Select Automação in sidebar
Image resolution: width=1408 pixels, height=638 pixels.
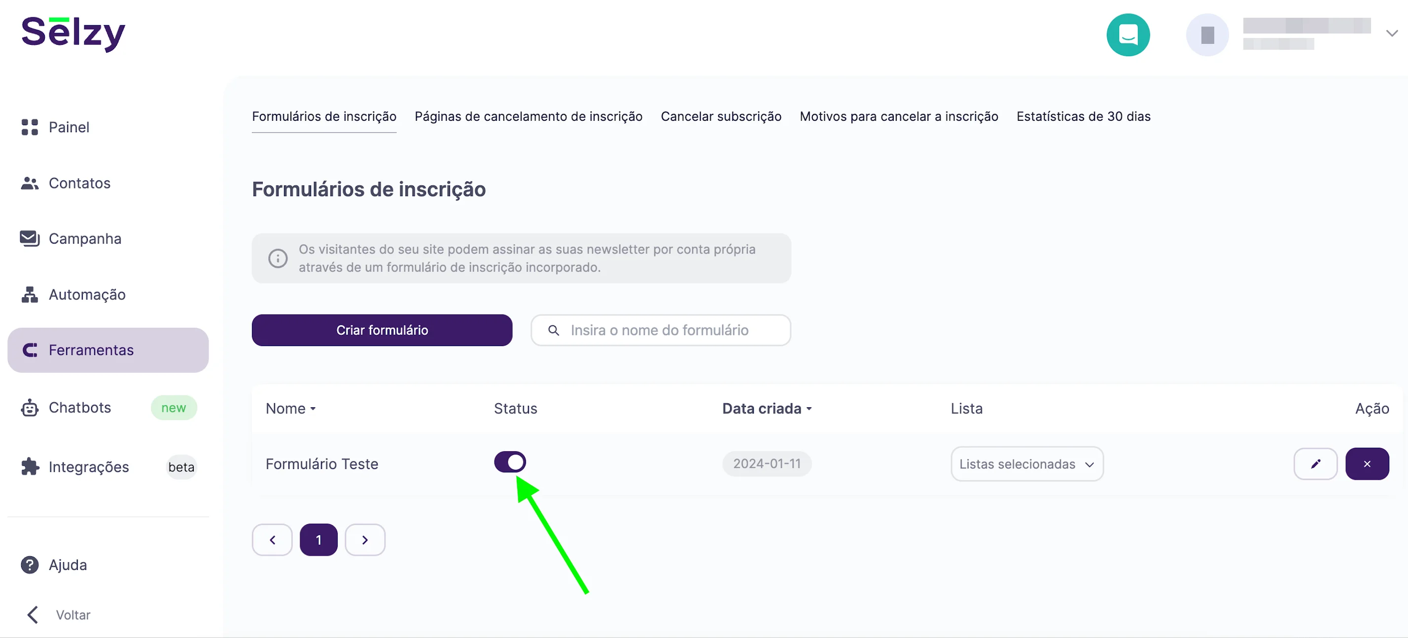pyautogui.click(x=87, y=295)
